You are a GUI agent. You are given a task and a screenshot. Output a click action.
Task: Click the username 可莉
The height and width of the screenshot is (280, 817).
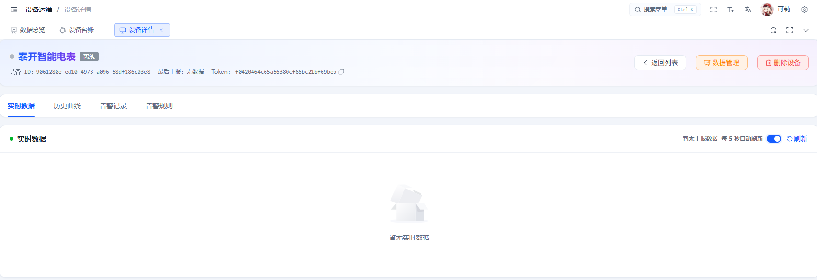pos(784,10)
